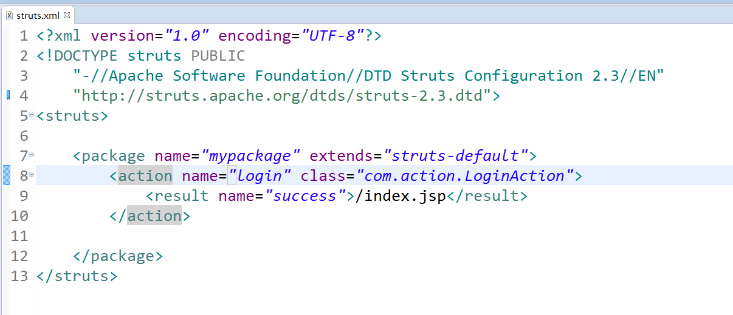The width and height of the screenshot is (733, 315).
Task: Place cursor in the "mypackage" name value
Action: (x=250, y=156)
